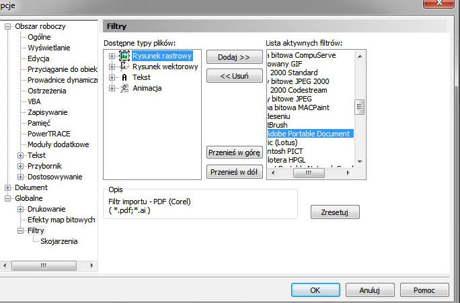Screen dimensions: 460x303
Task: Collapse the Obszar roboczy tree node
Action: coord(8,27)
